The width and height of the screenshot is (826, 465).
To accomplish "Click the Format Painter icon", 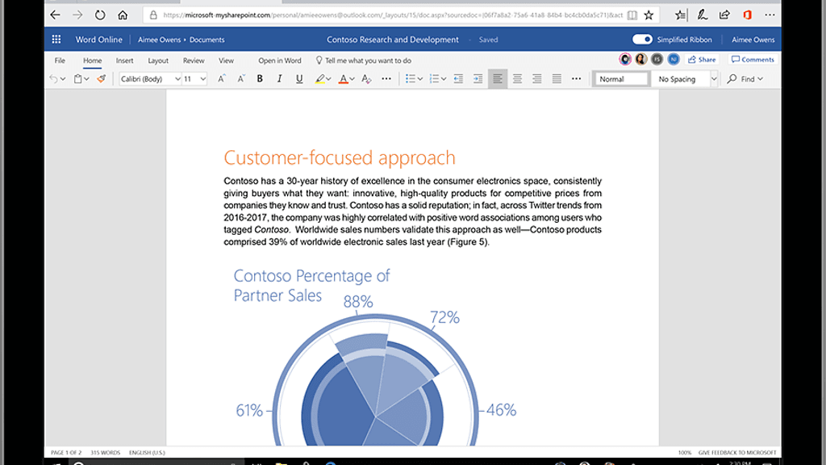I will pyautogui.click(x=101, y=79).
